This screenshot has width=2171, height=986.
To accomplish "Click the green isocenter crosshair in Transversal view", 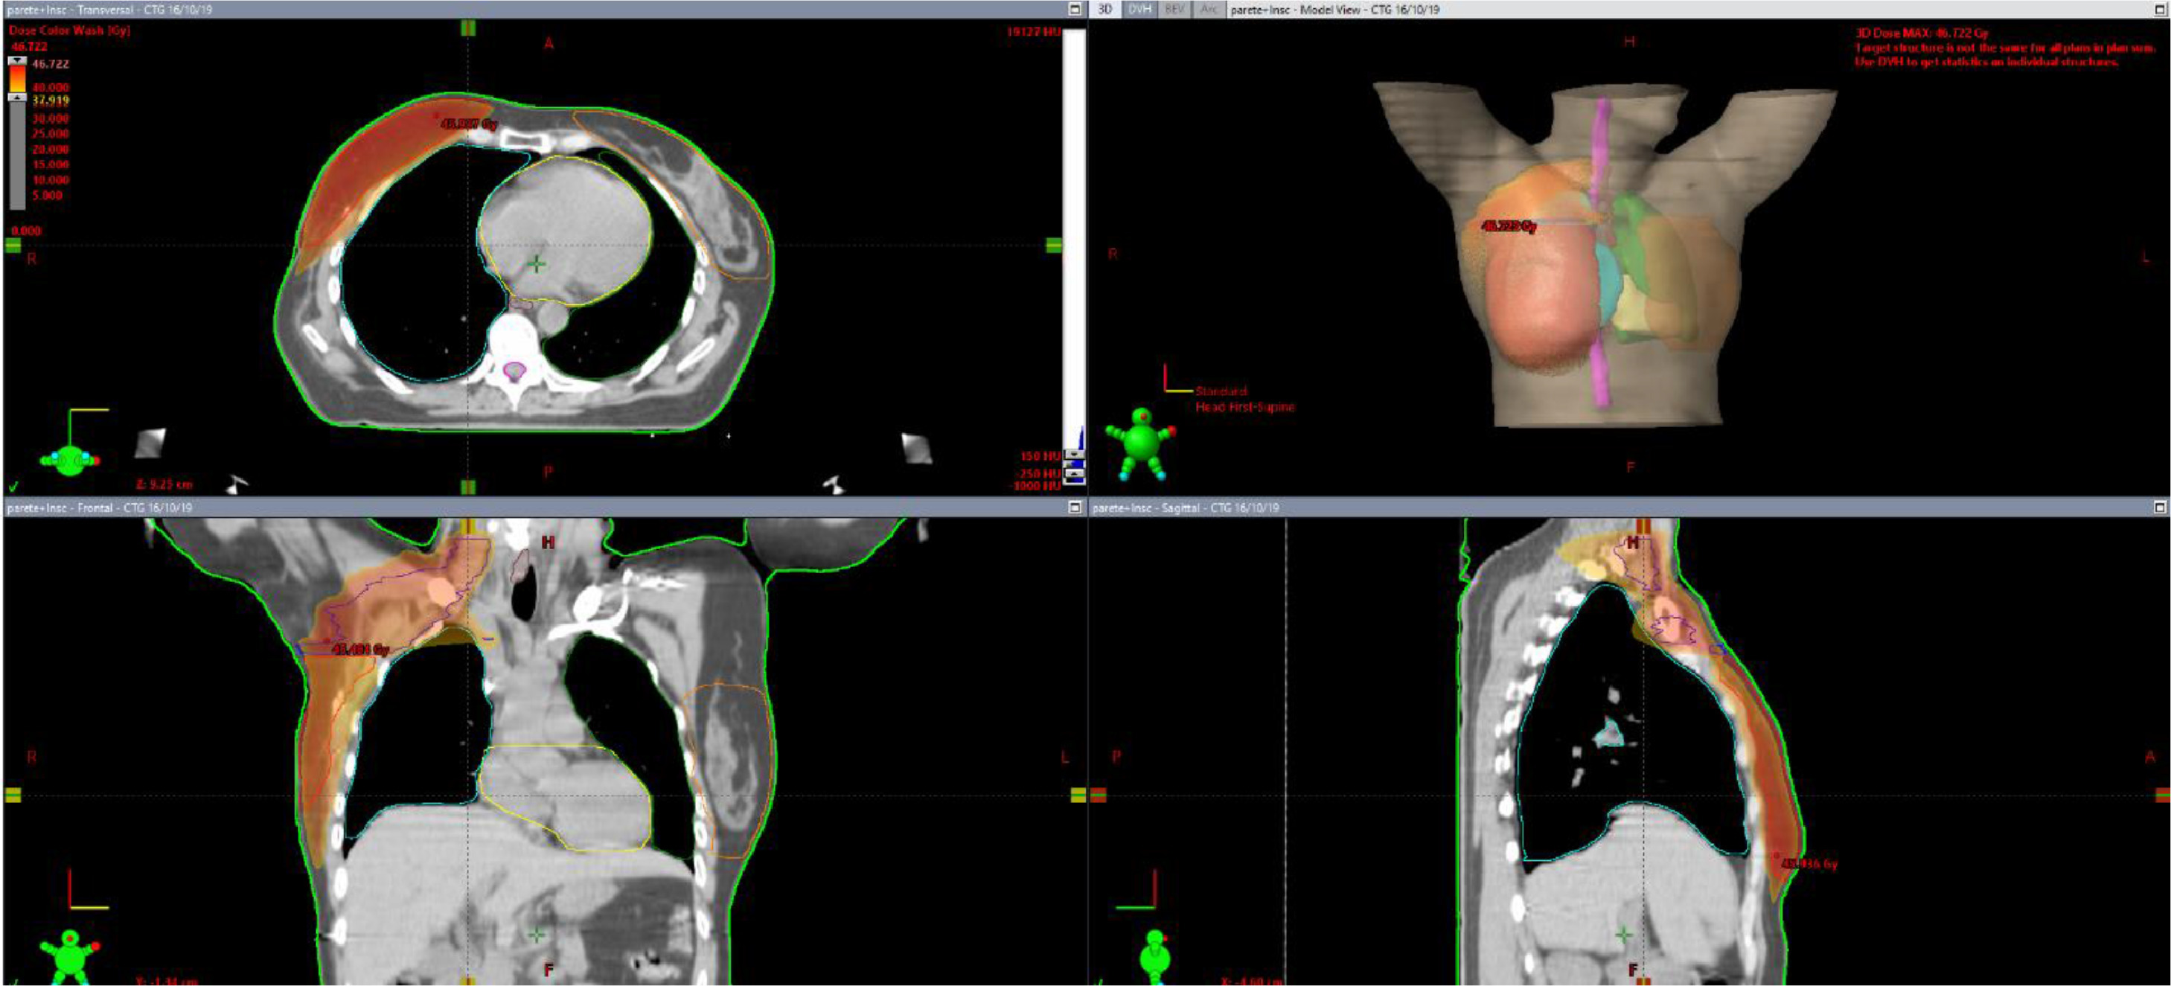I will coord(536,263).
